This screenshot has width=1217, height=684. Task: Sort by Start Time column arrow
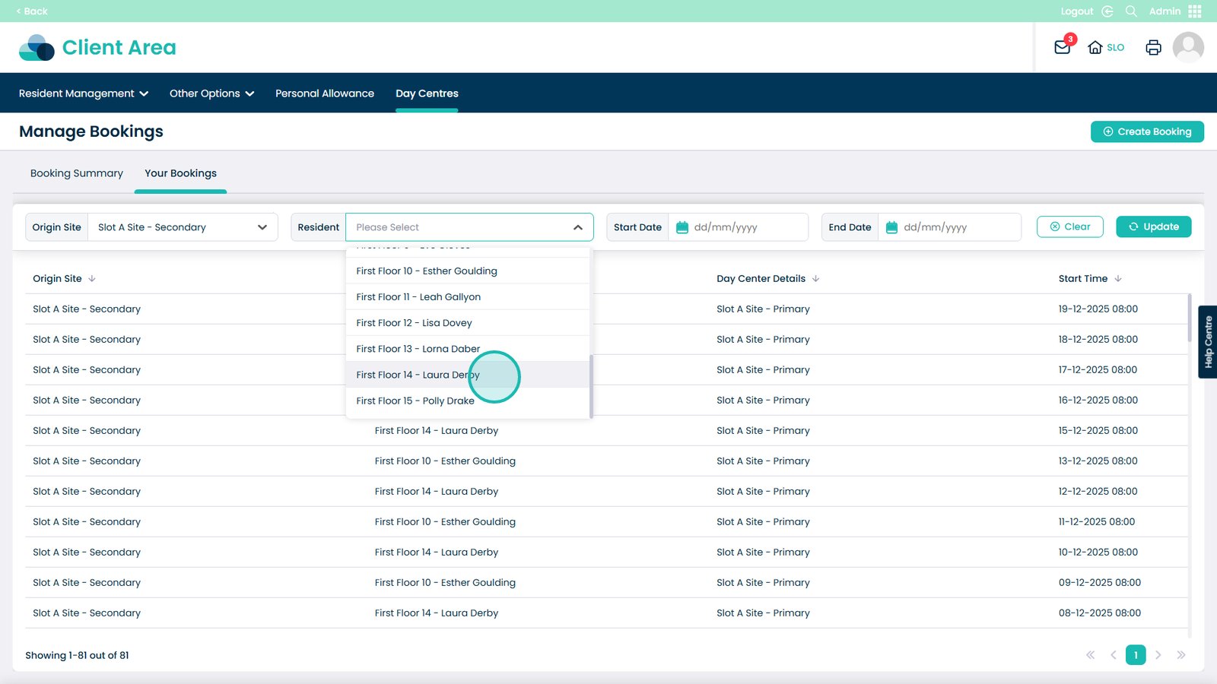1118,279
